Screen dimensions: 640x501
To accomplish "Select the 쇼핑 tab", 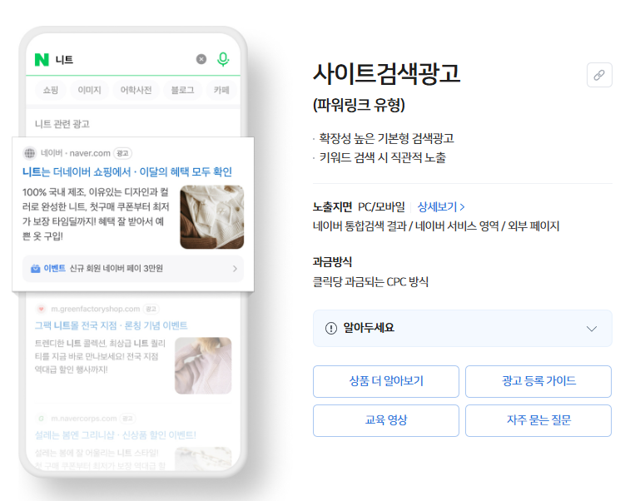I will [51, 90].
